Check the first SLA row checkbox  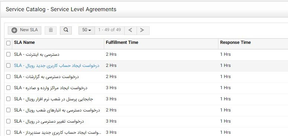(8, 54)
